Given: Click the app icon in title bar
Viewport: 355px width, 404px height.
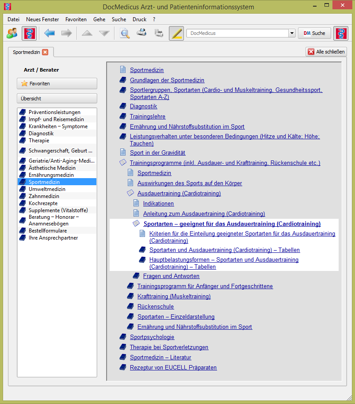Looking at the screenshot, I should coord(8,7).
